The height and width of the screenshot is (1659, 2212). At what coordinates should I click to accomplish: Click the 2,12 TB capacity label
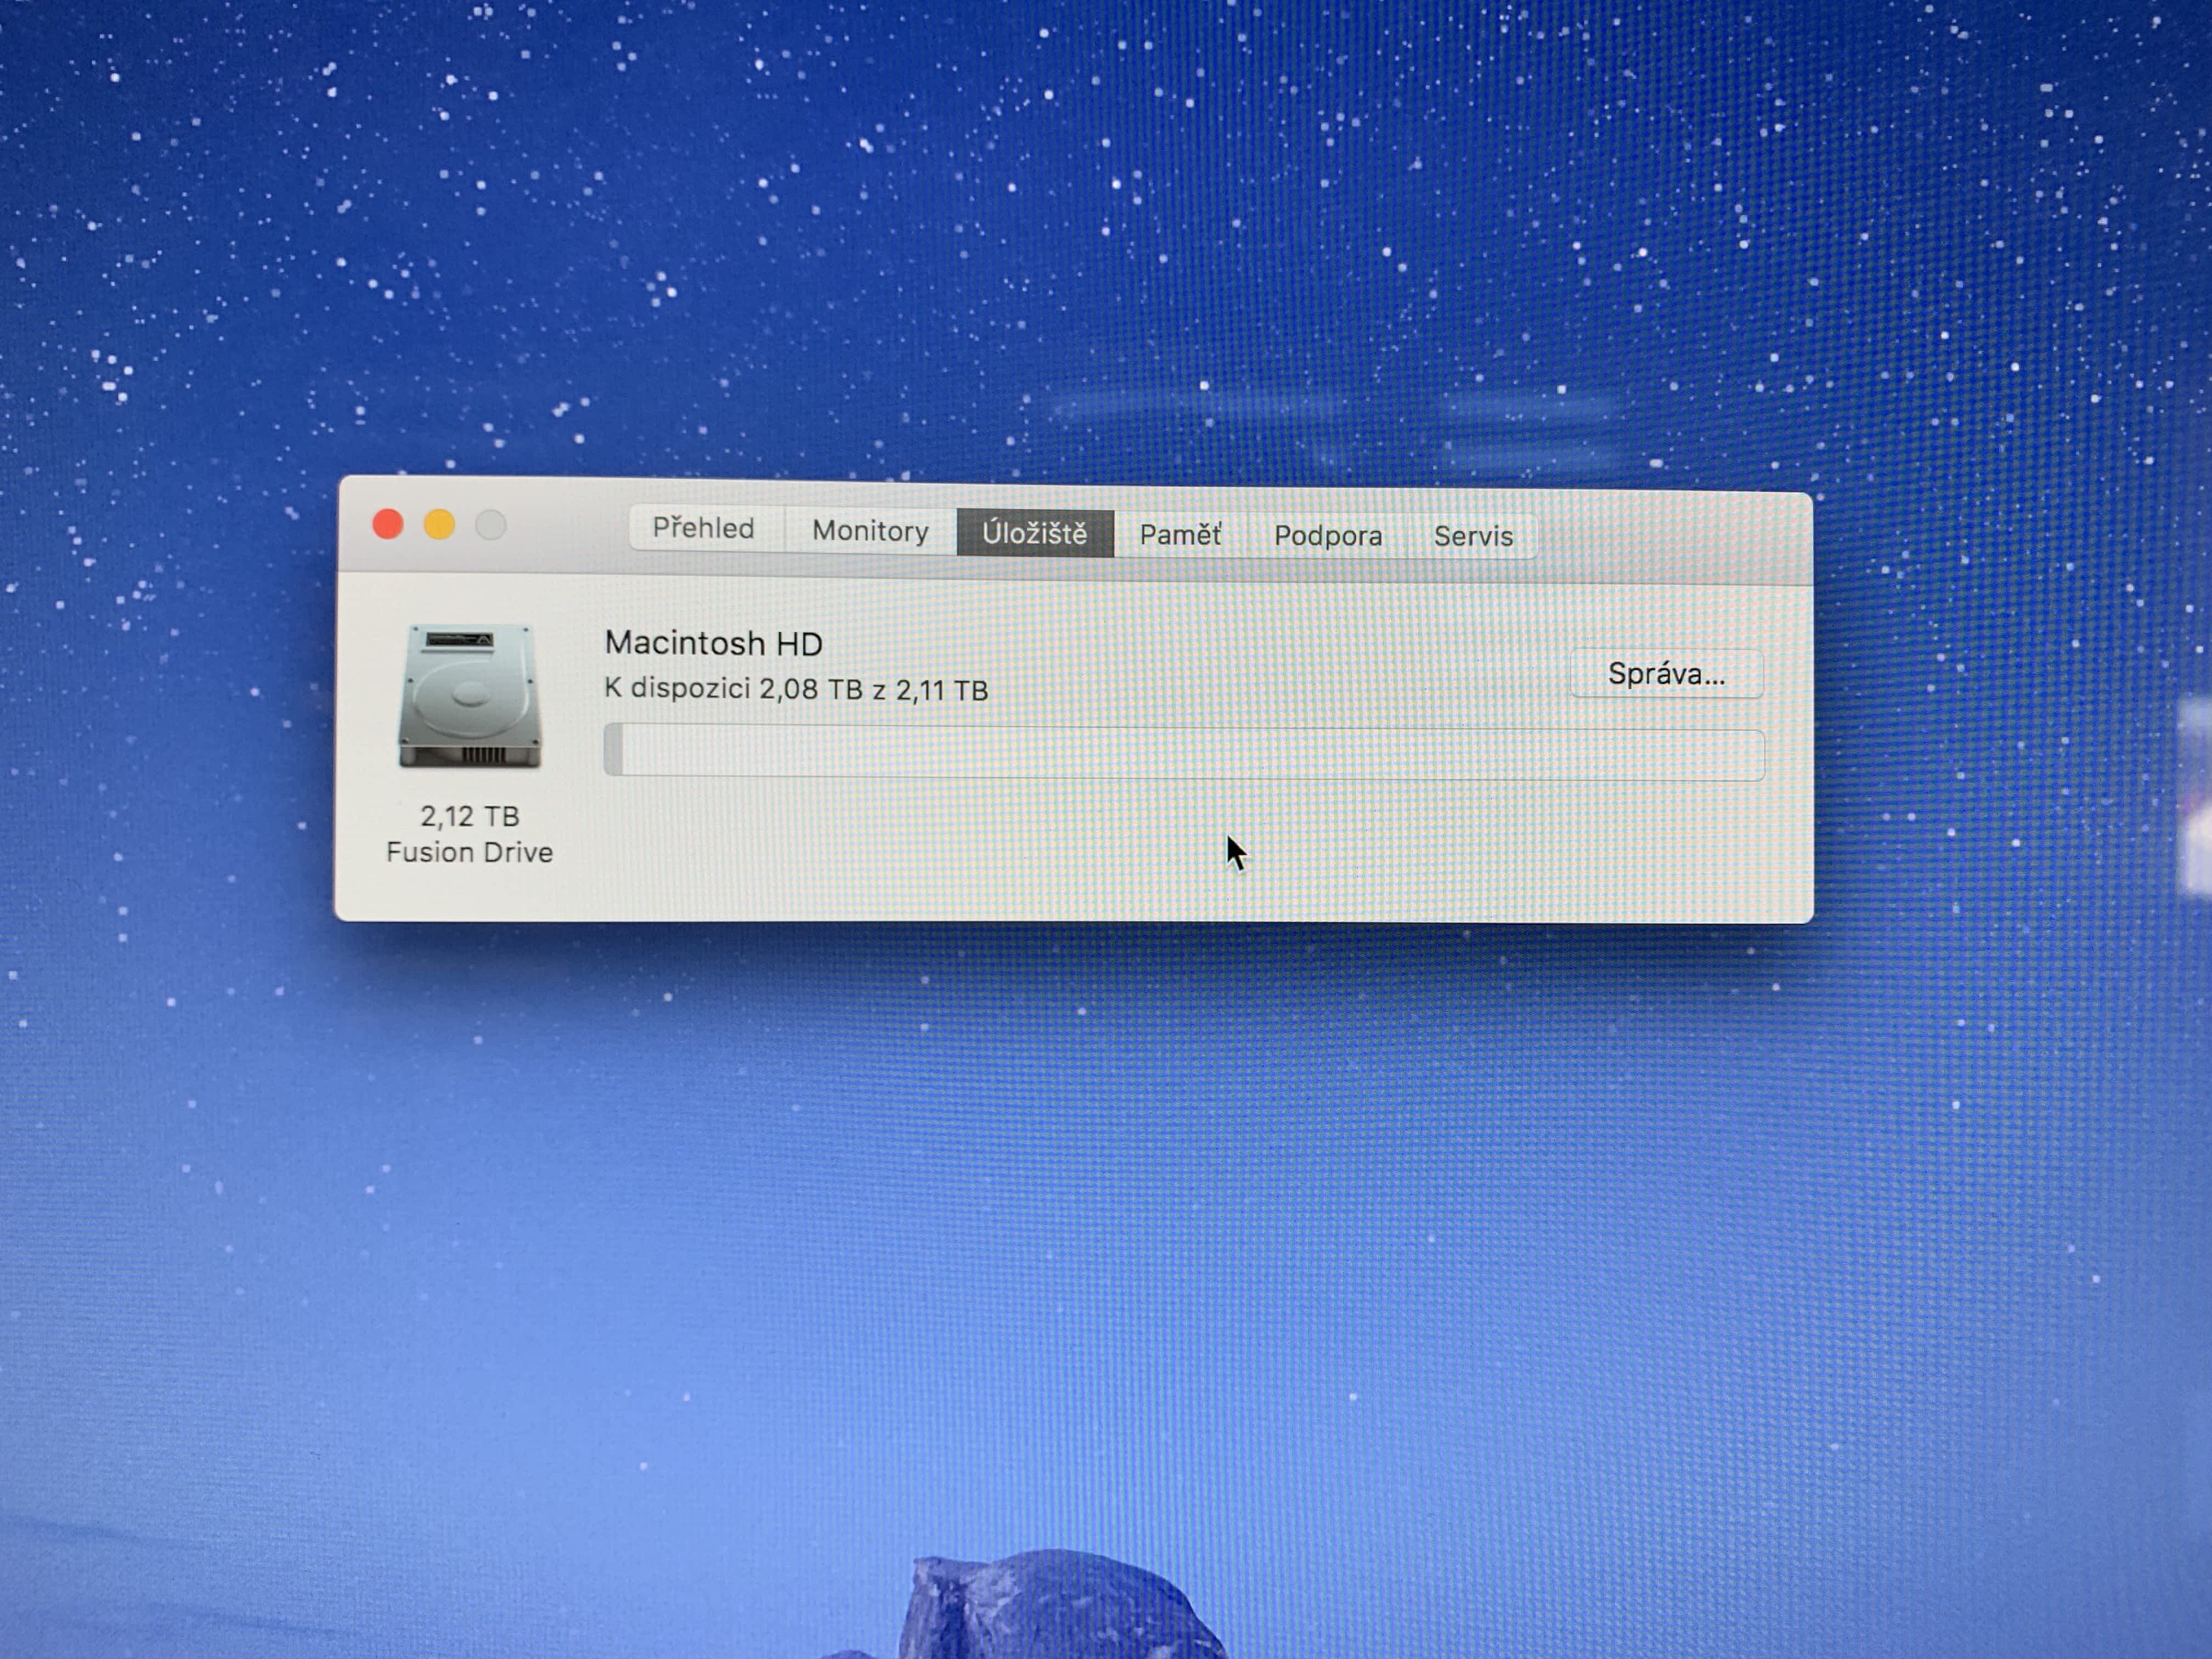coord(469,817)
